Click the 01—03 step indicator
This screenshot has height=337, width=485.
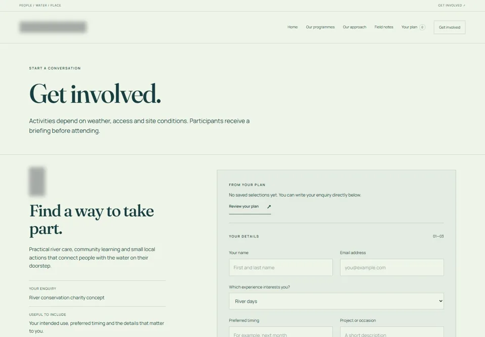pyautogui.click(x=438, y=236)
